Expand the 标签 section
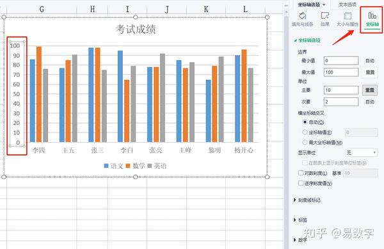The image size is (384, 249). (300, 220)
